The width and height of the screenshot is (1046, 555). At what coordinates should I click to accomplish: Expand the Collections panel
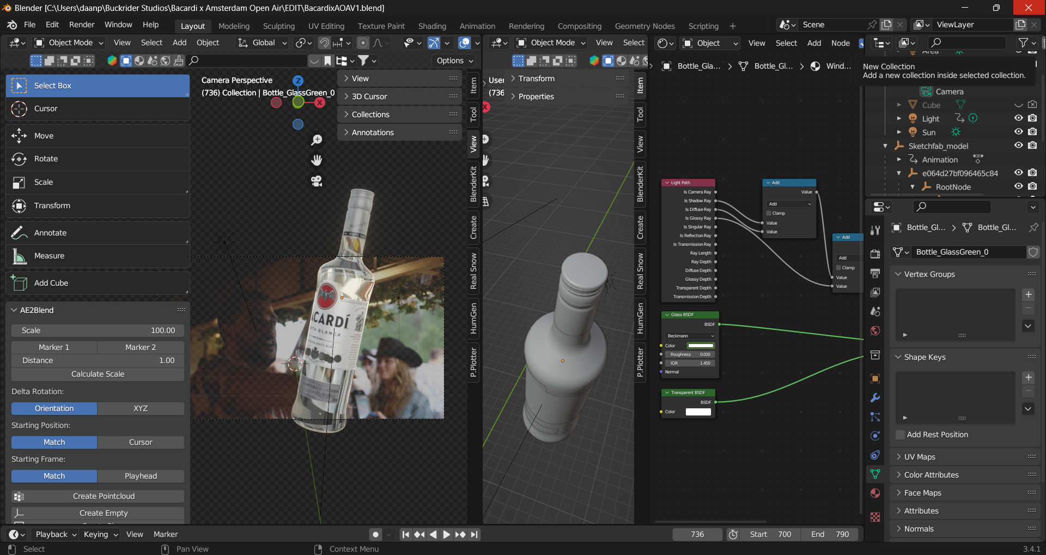click(x=399, y=114)
